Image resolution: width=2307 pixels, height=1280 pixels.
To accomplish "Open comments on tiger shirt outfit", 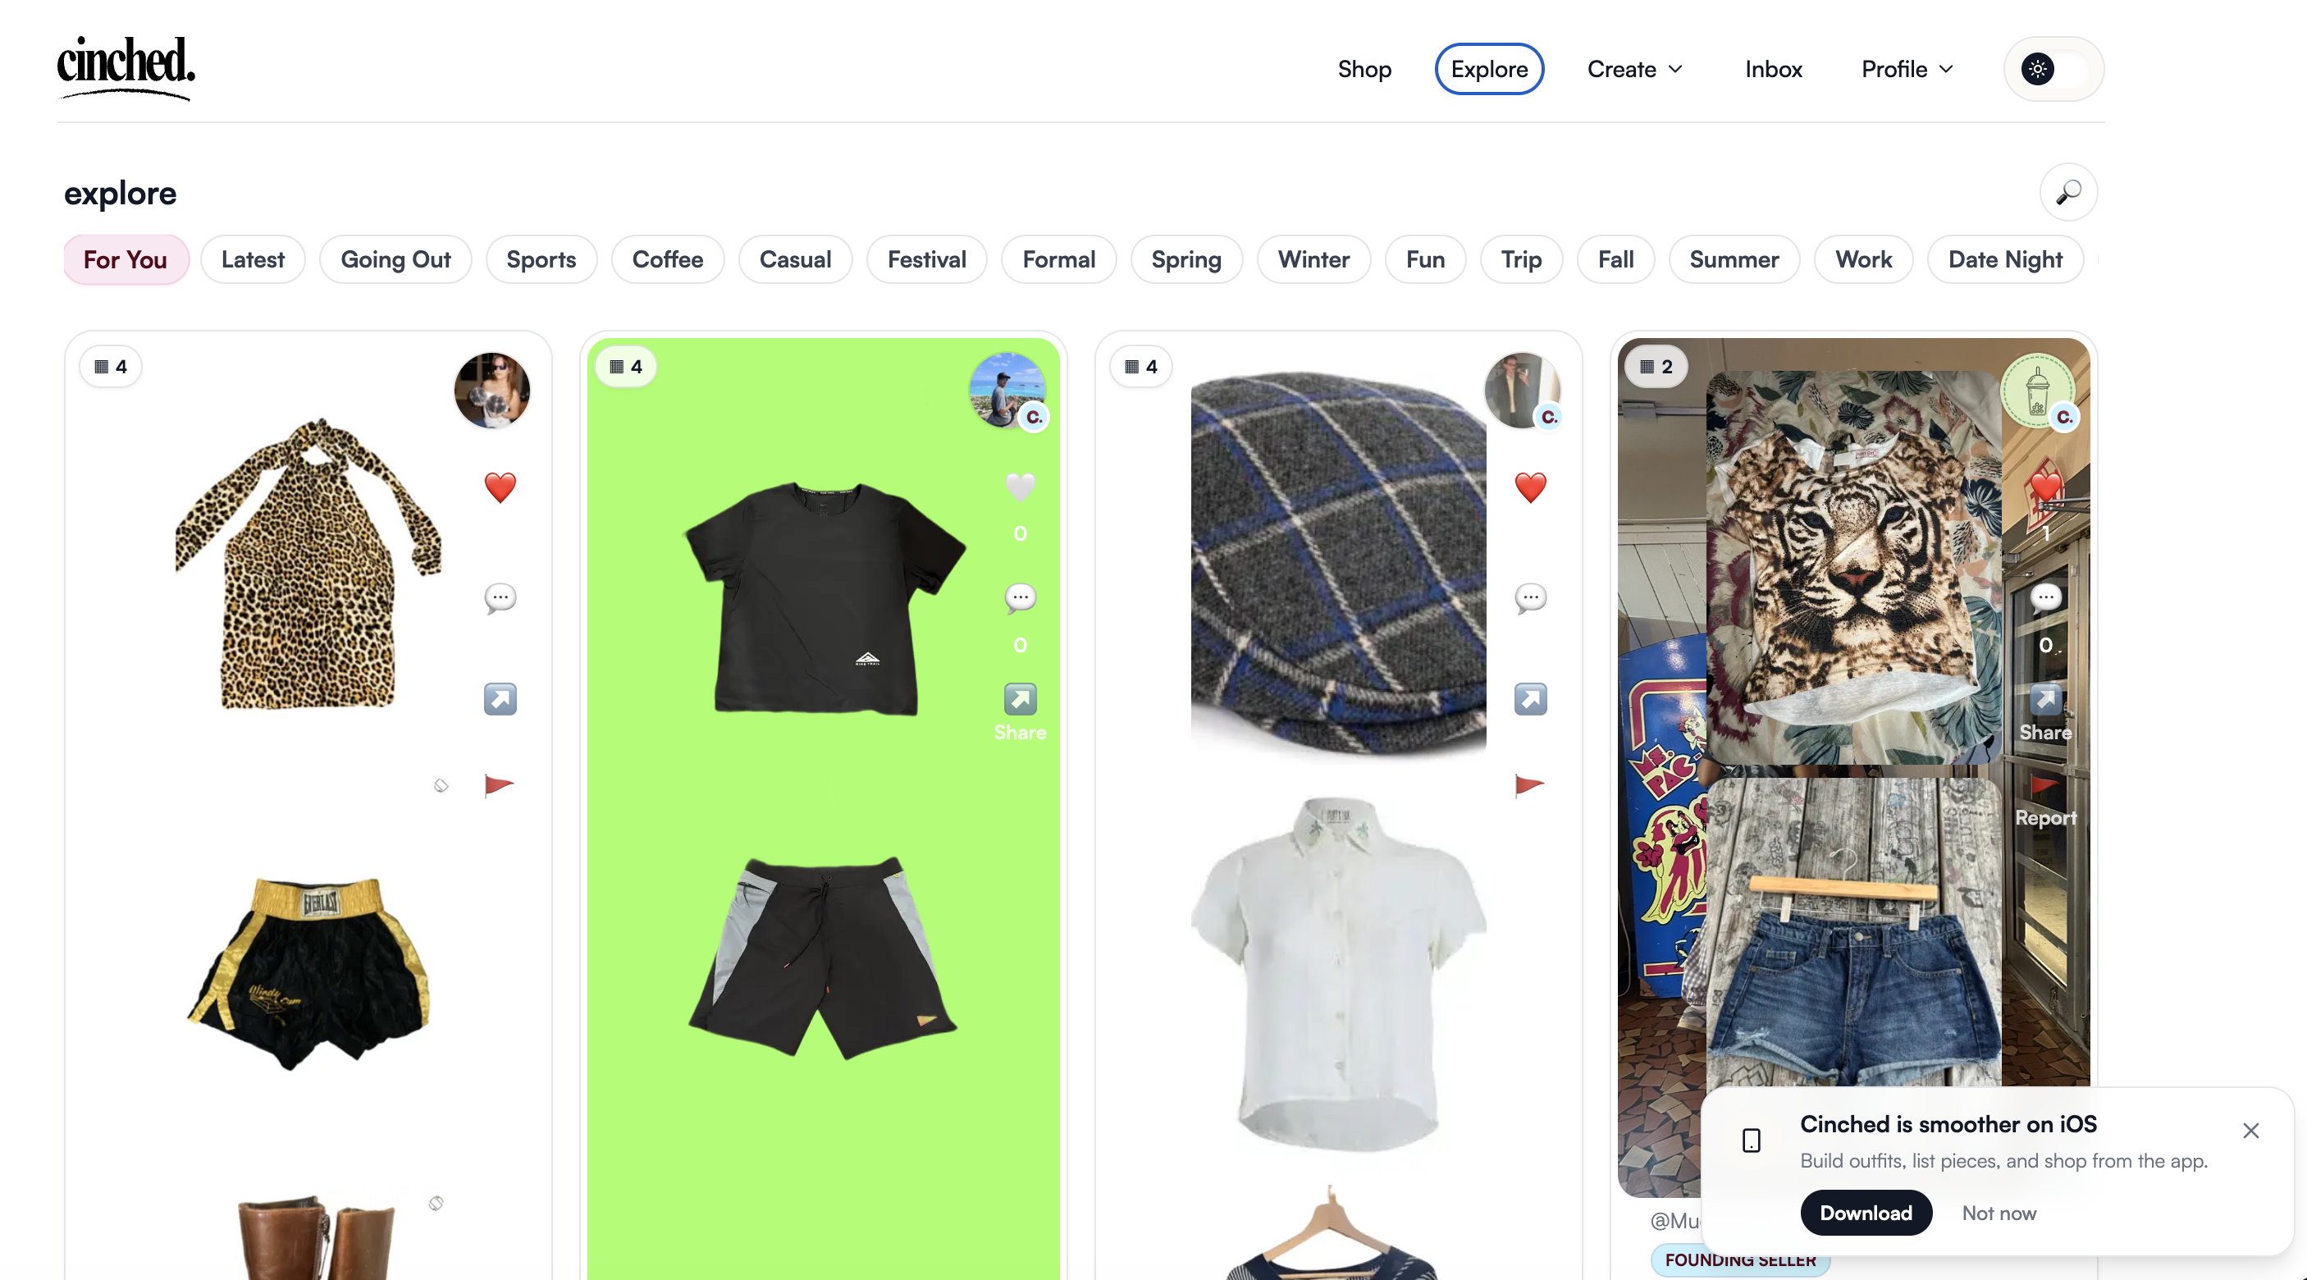I will (2045, 597).
